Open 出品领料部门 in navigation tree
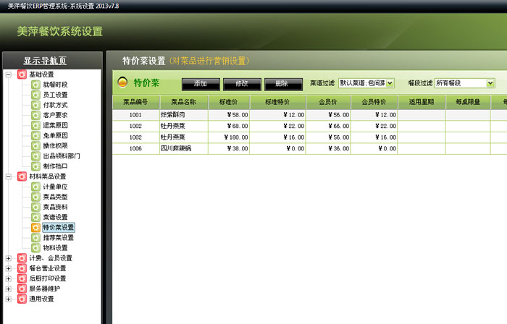The width and height of the screenshot is (507, 324). (x=62, y=155)
